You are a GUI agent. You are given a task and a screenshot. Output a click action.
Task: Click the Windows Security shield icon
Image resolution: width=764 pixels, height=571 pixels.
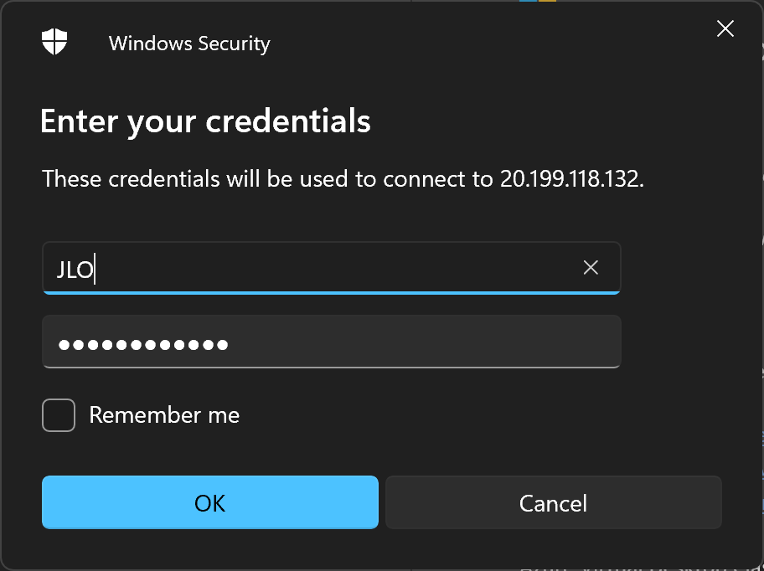coord(54,41)
